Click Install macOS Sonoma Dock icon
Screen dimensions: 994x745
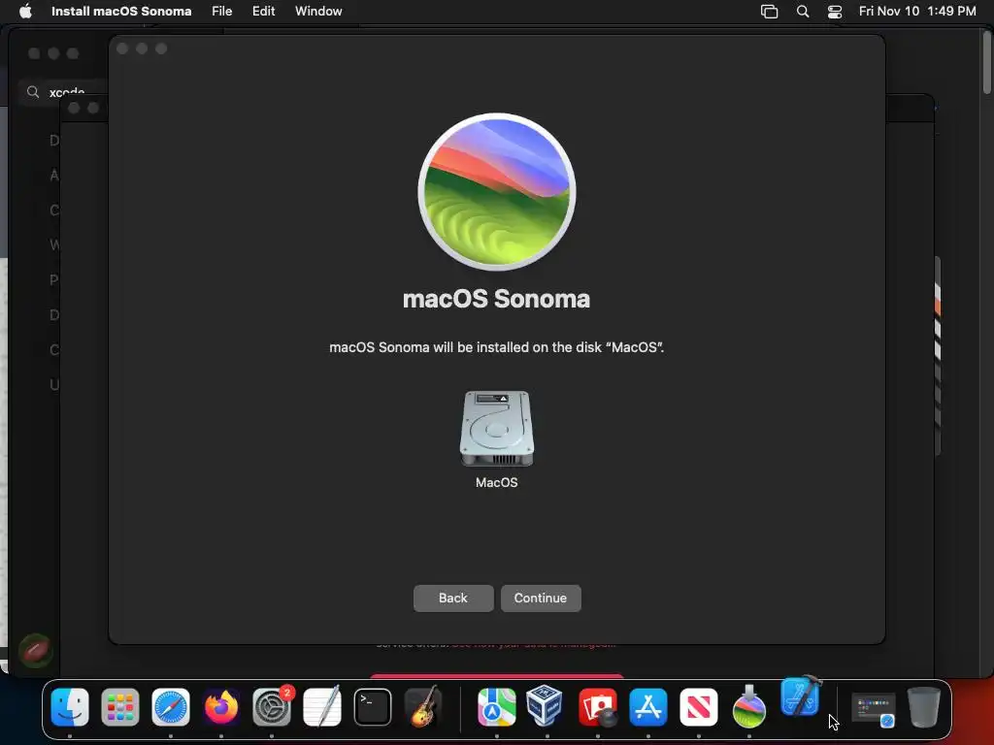tap(748, 706)
